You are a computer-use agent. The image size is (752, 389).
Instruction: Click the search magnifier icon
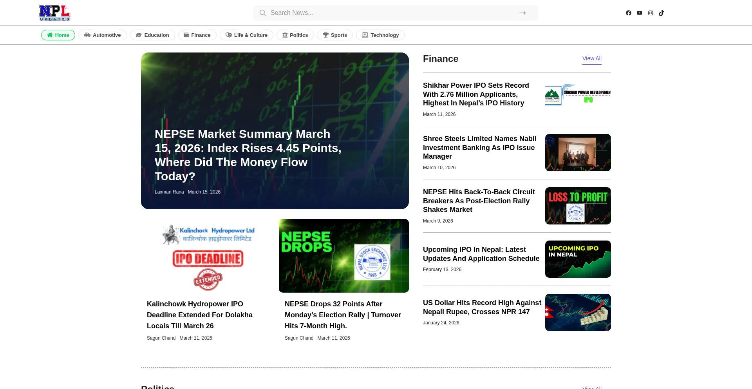pos(263,13)
